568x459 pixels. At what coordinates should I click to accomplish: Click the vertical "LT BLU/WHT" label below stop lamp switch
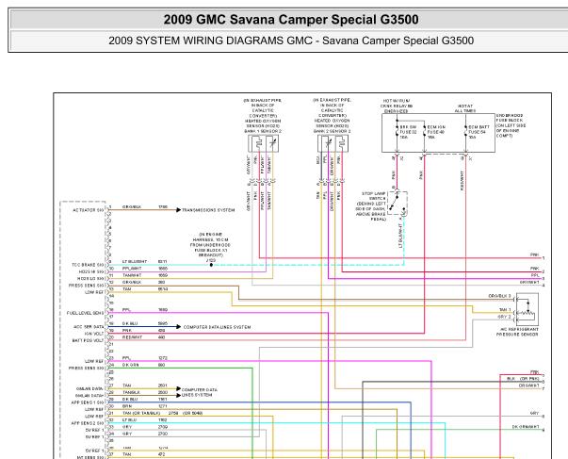tap(400, 236)
